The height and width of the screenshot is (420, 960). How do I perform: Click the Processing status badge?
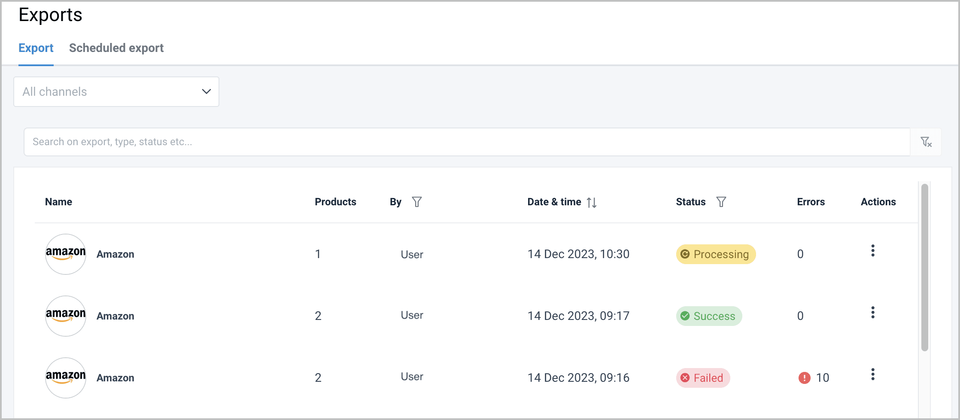pos(716,254)
